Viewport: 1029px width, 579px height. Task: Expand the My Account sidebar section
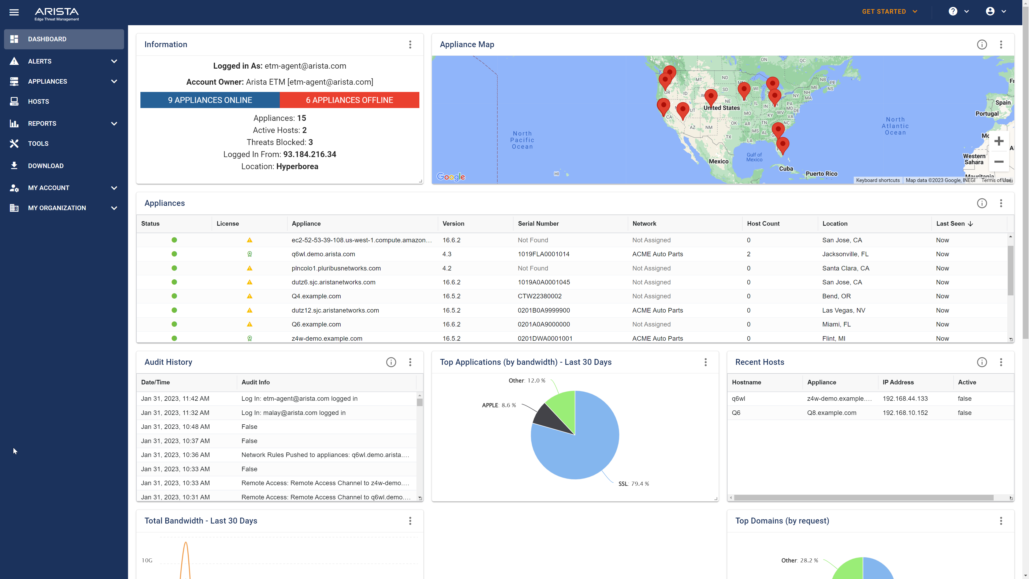click(114, 188)
